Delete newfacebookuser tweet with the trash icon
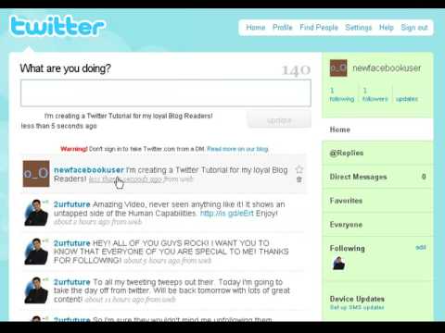Viewport: 445px width, 333px height. [x=299, y=179]
